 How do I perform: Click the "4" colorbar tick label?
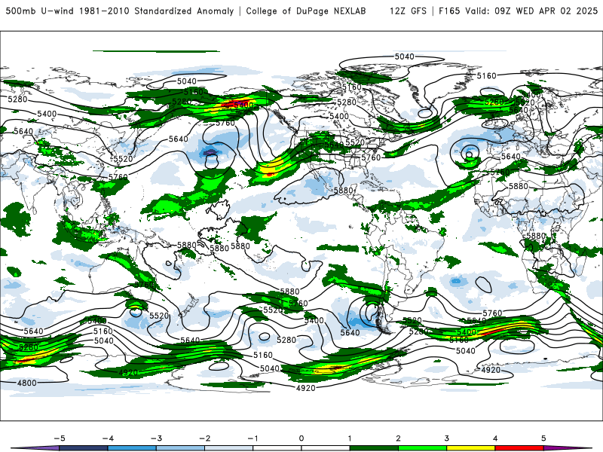495,438
